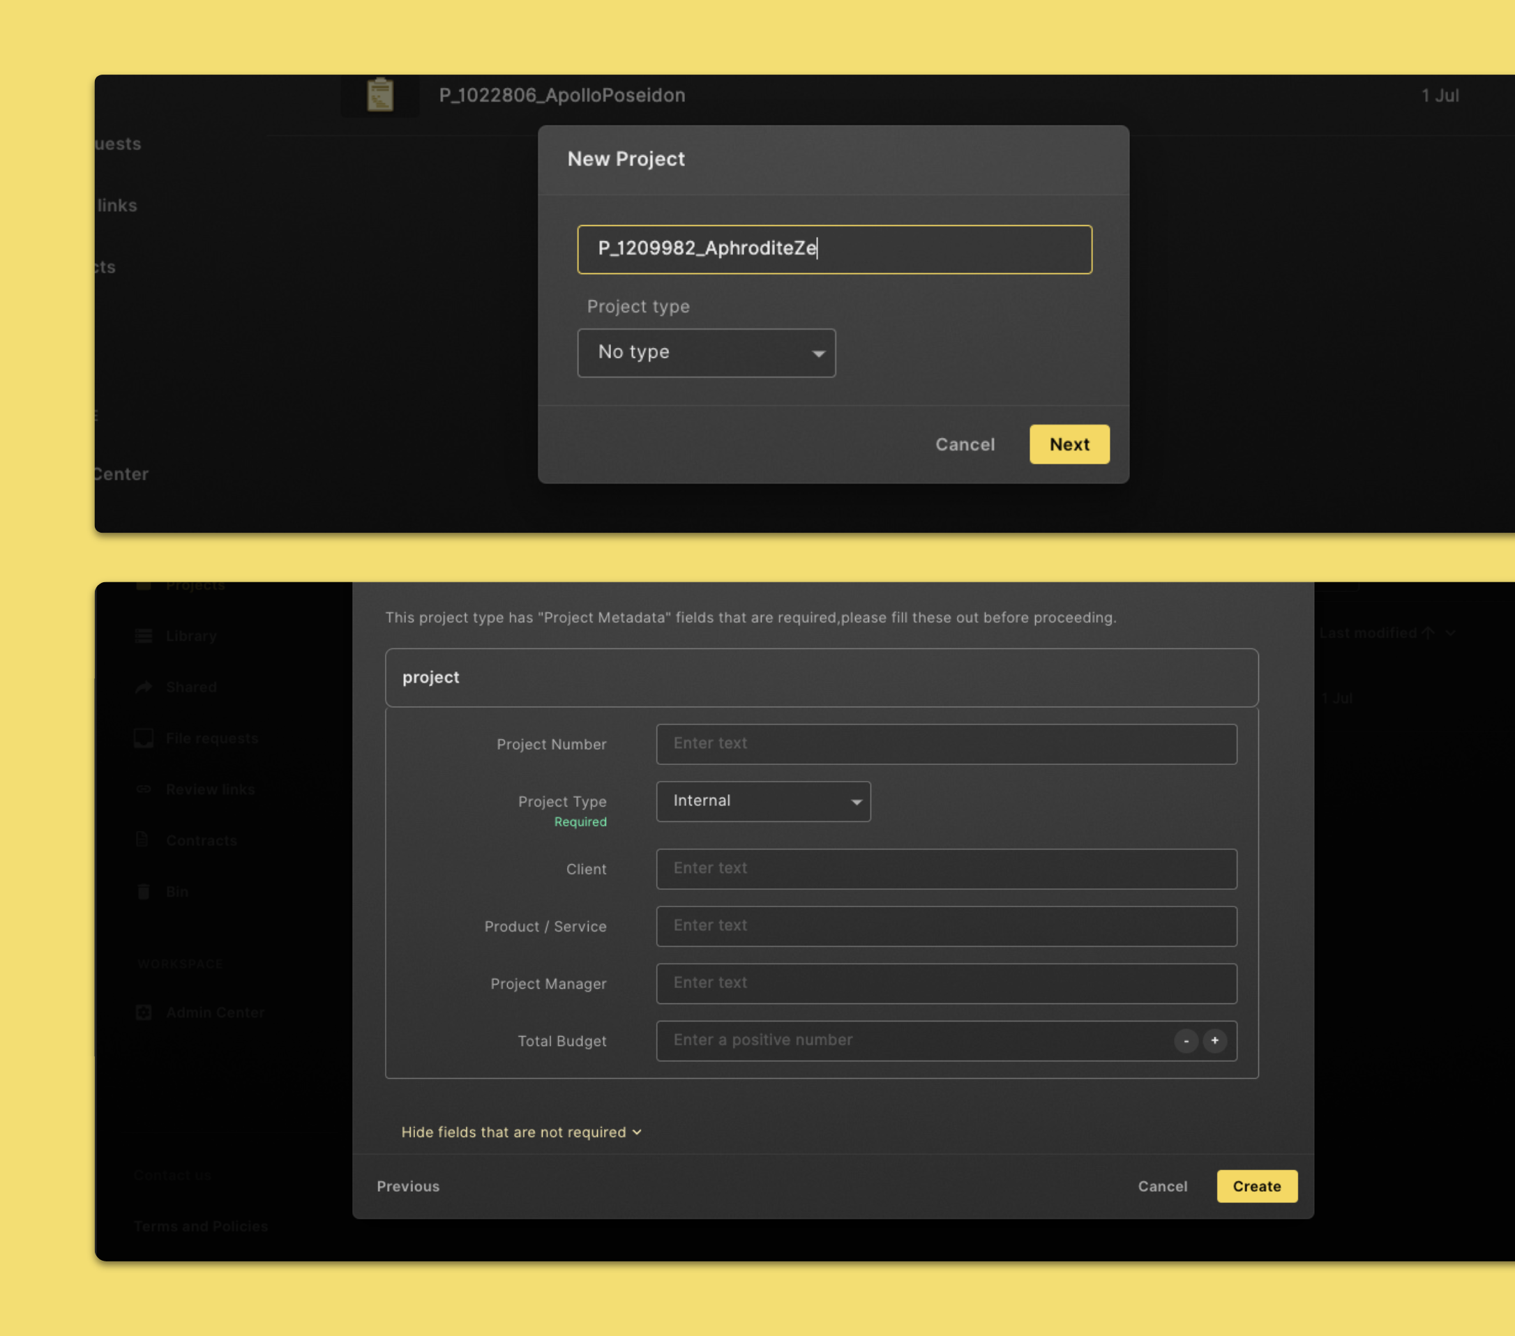Viewport: 1515px width, 1336px height.
Task: Sort by Last modified column
Action: tap(1387, 633)
